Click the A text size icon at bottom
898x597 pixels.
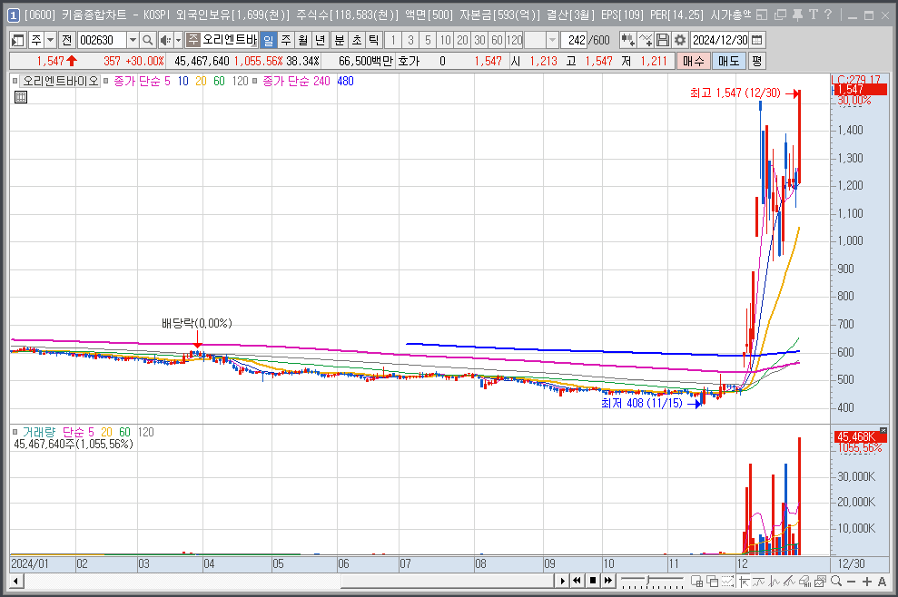(882, 582)
